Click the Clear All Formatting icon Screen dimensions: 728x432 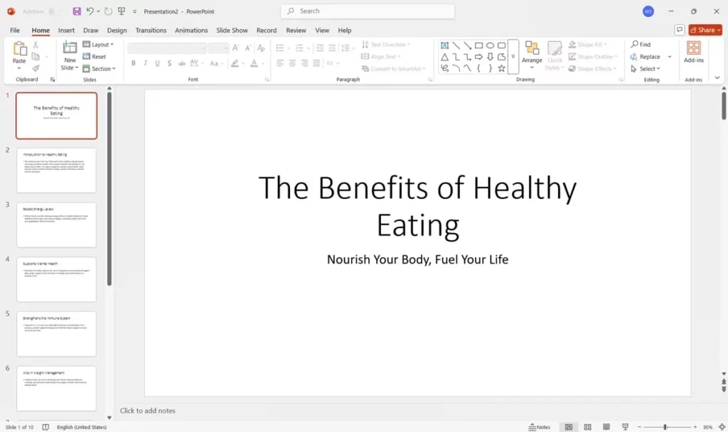pyautogui.click(x=261, y=48)
